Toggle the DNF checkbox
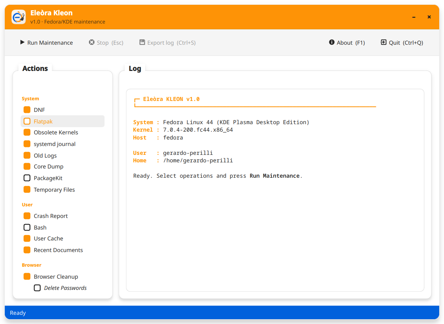 coord(27,109)
